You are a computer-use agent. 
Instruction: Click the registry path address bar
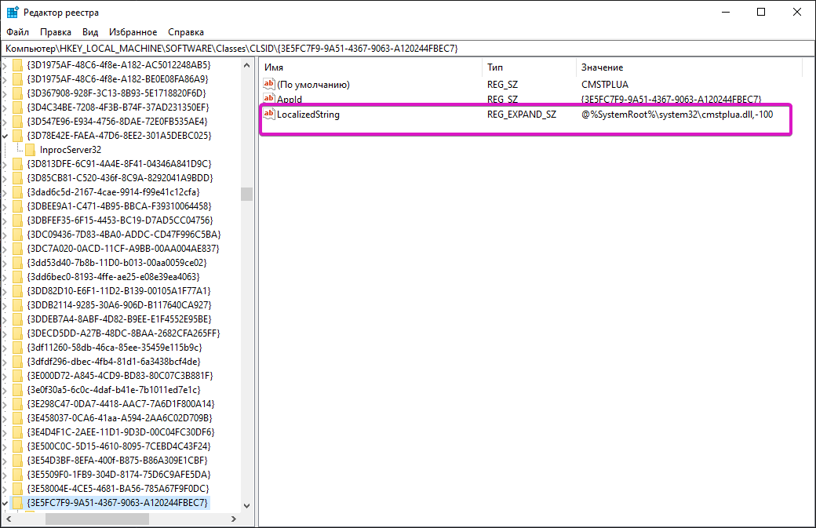click(x=408, y=49)
